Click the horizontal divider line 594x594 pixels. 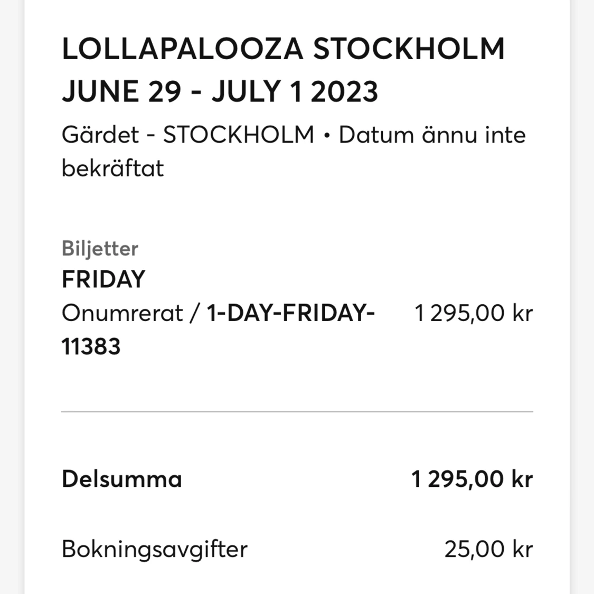click(x=297, y=411)
